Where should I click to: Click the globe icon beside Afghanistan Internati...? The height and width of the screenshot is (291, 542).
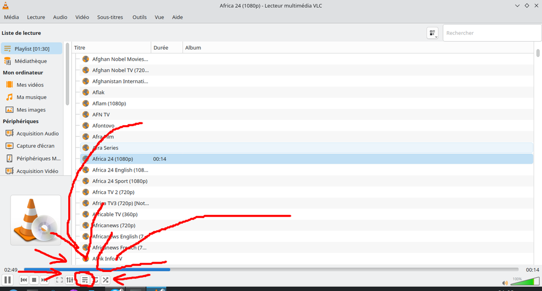(86, 81)
